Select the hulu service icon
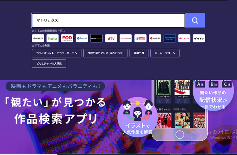 [53, 38]
